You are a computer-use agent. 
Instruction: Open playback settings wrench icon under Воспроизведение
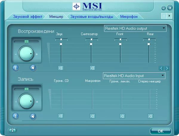(x=16, y=68)
